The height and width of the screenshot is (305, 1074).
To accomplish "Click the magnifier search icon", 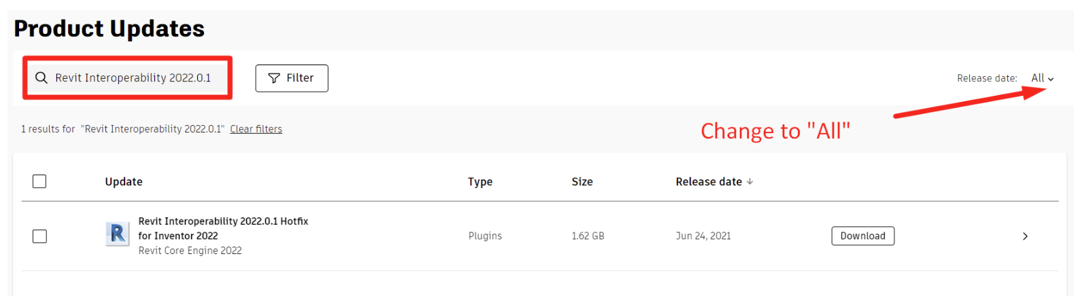I will [41, 78].
